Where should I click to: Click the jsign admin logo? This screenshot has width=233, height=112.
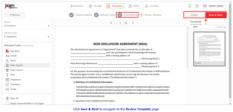11,6
